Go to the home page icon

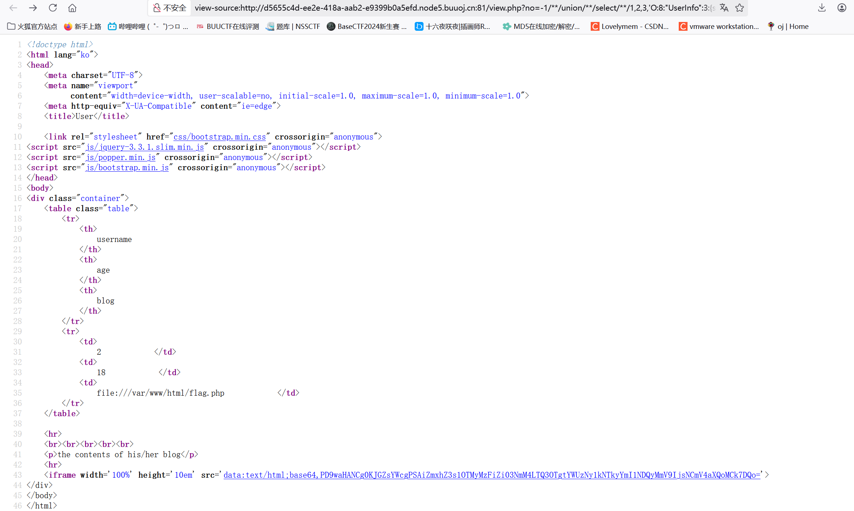(x=73, y=8)
